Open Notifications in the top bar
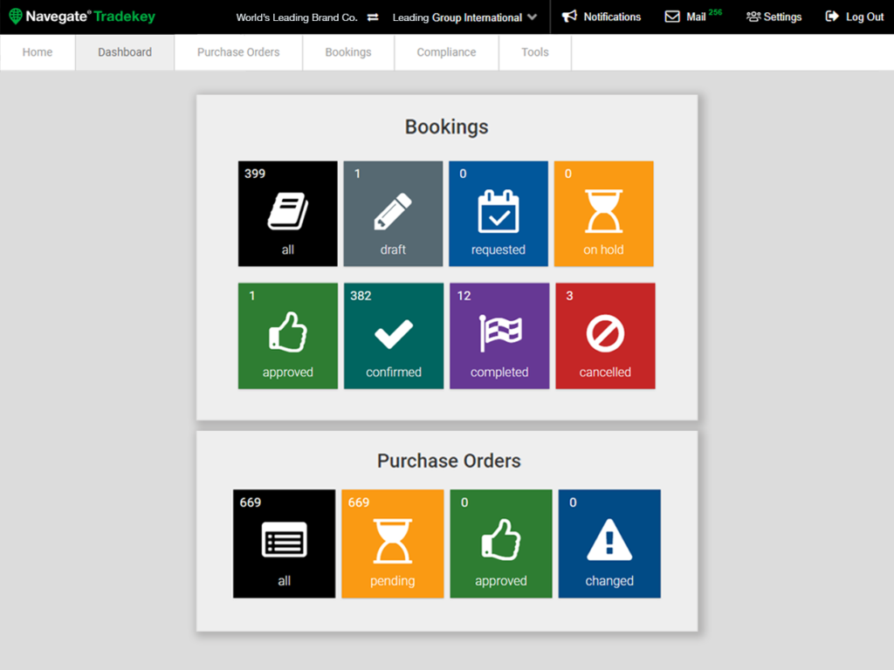The height and width of the screenshot is (670, 894). pos(601,17)
